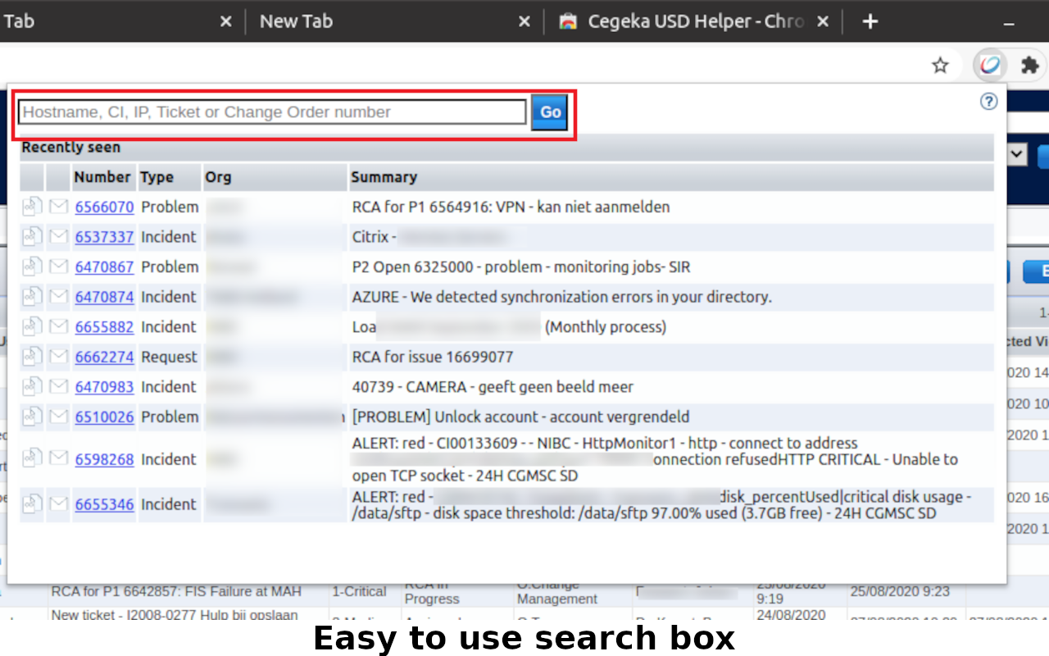Click the mail icon for ticket 6470874
1049x656 pixels.
pos(58,296)
